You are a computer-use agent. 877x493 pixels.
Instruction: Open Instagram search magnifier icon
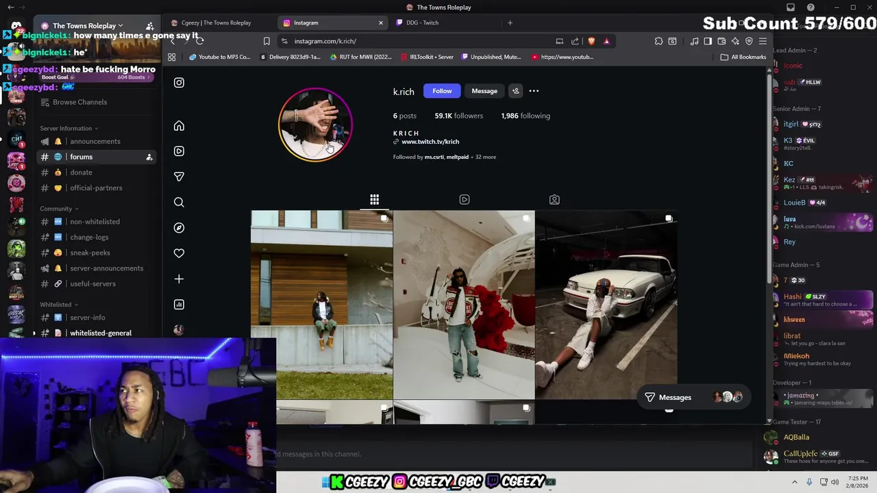(179, 202)
